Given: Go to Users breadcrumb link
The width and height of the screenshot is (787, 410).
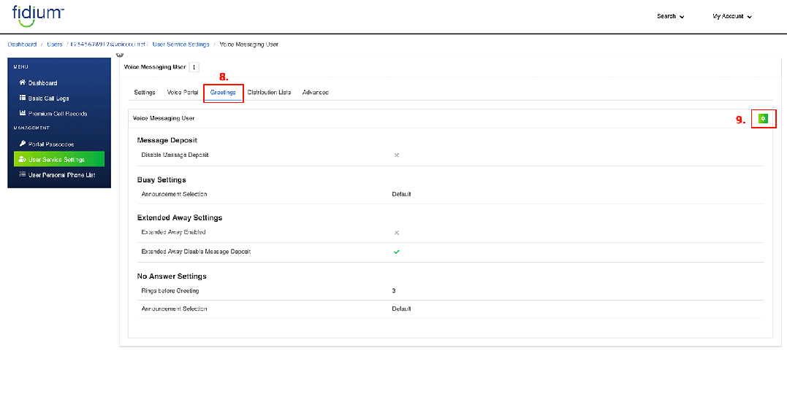Looking at the screenshot, I should 55,45.
